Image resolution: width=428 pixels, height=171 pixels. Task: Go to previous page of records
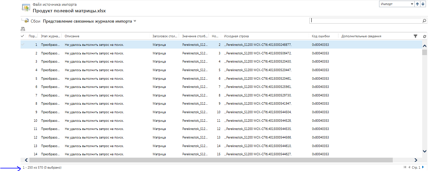point(410,167)
